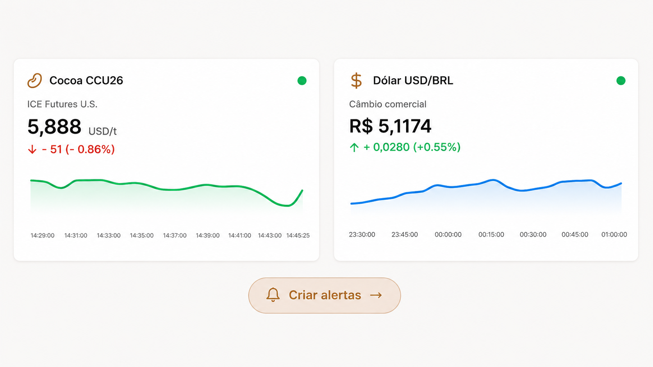Image resolution: width=653 pixels, height=367 pixels.
Task: Click the right arrow in Criar alertas button
Action: tap(376, 295)
